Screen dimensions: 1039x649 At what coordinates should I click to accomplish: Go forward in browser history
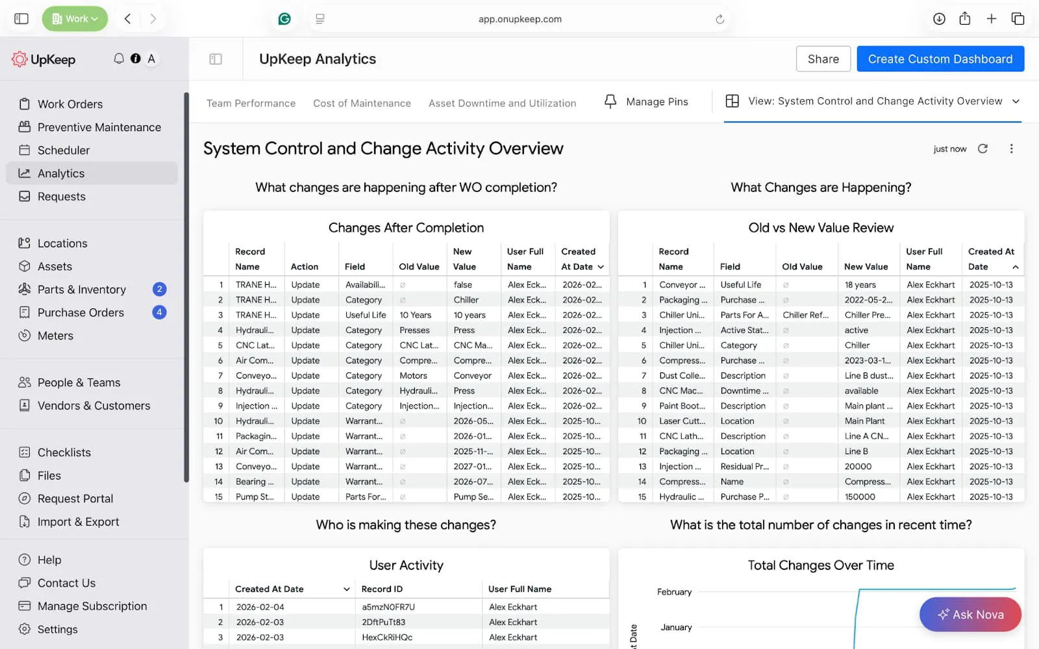coord(153,19)
